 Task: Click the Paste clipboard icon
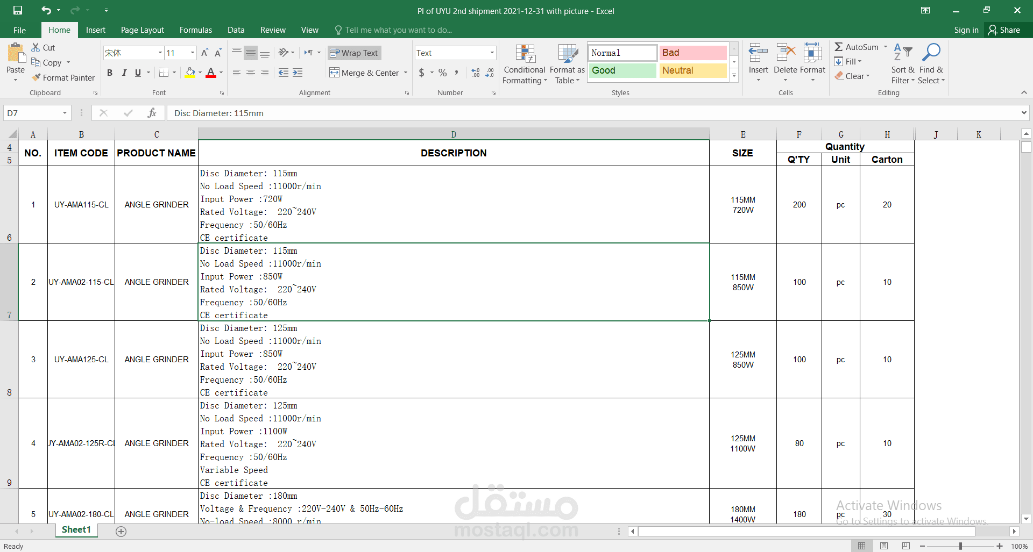click(16, 53)
